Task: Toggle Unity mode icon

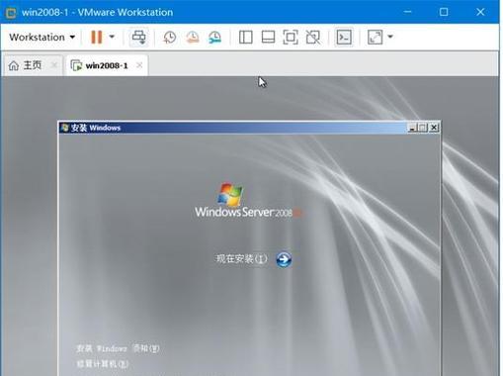Action: click(x=313, y=38)
